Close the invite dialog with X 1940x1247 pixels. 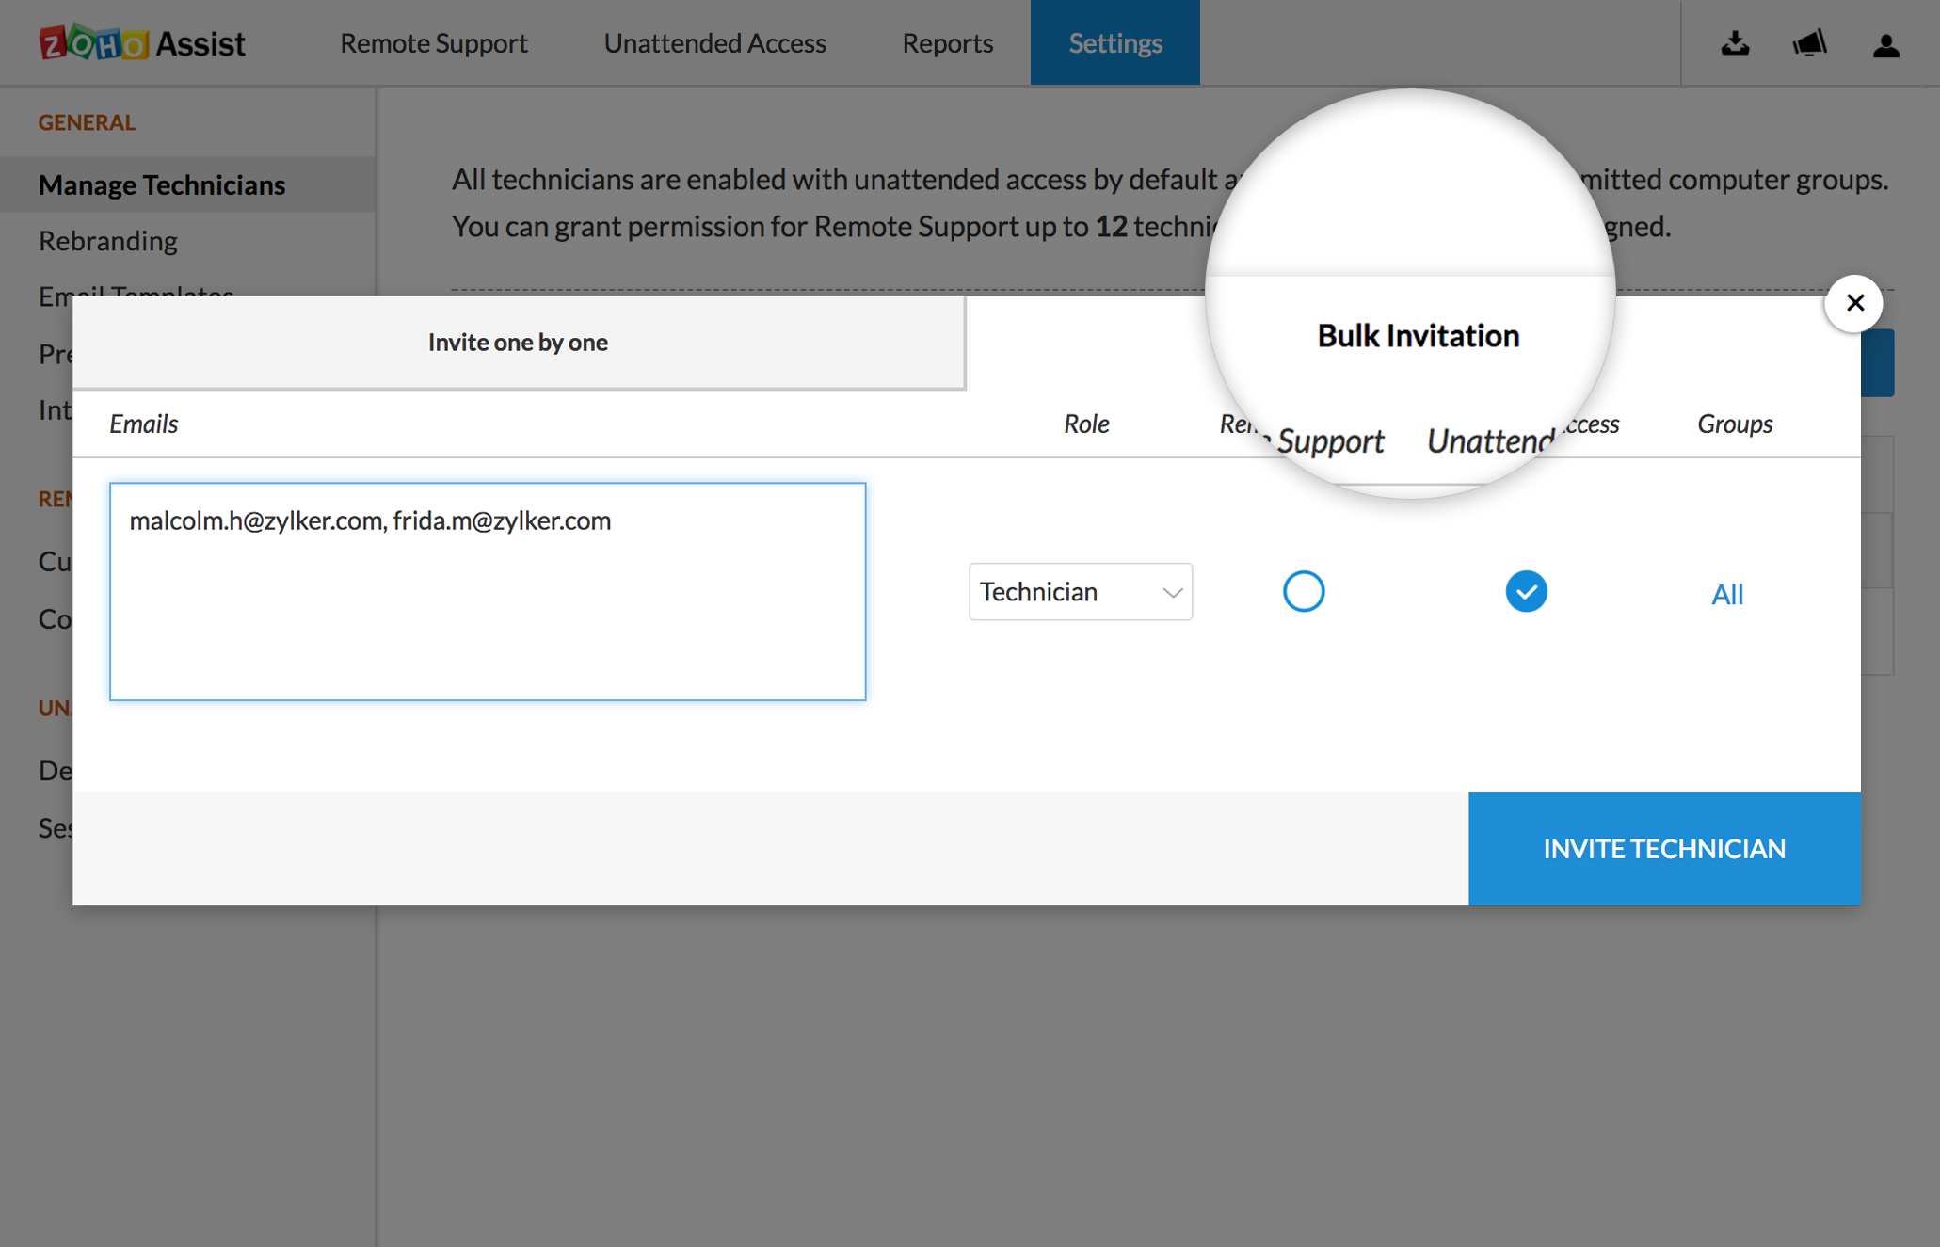[x=1854, y=303]
